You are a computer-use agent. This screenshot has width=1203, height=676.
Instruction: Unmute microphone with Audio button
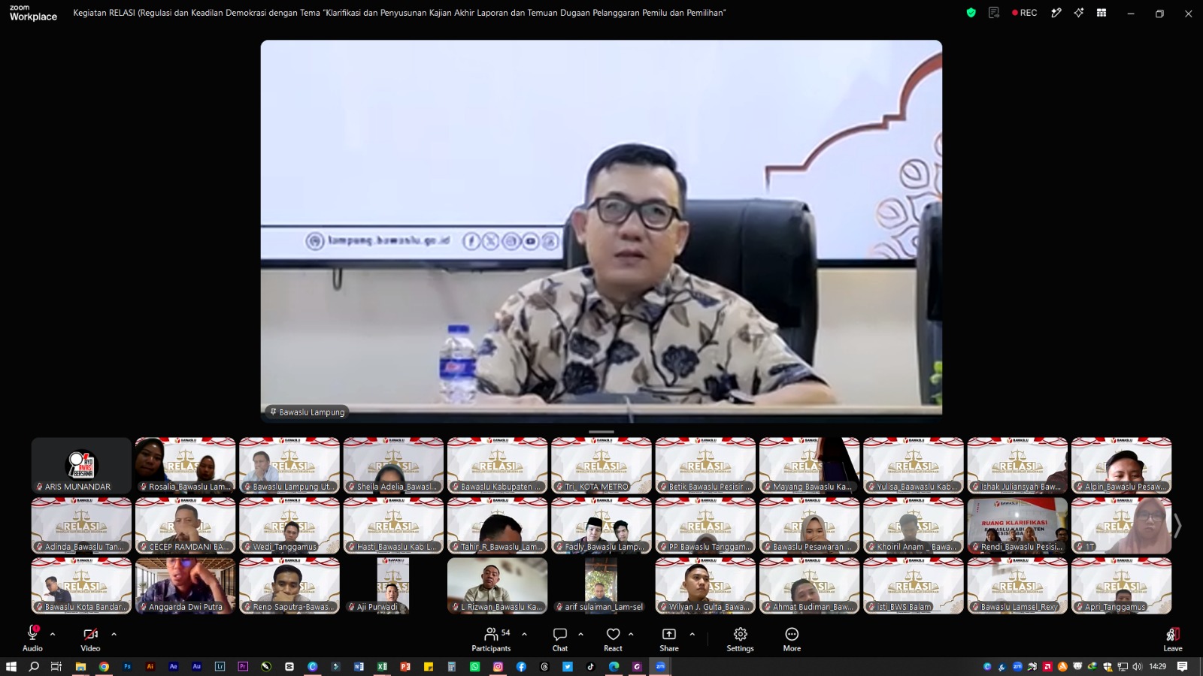click(32, 639)
